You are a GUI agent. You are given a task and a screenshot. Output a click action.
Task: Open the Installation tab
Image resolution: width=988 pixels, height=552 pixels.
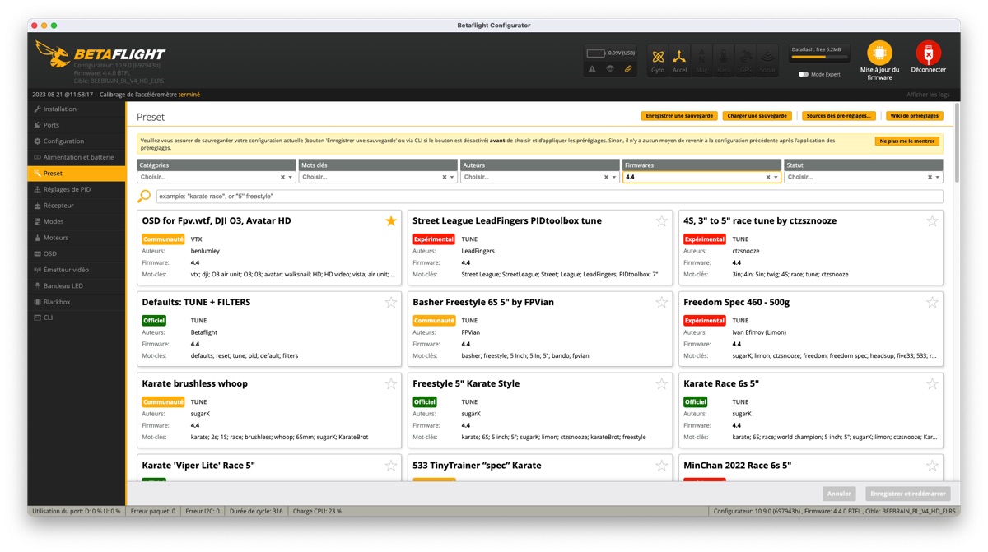[77, 109]
